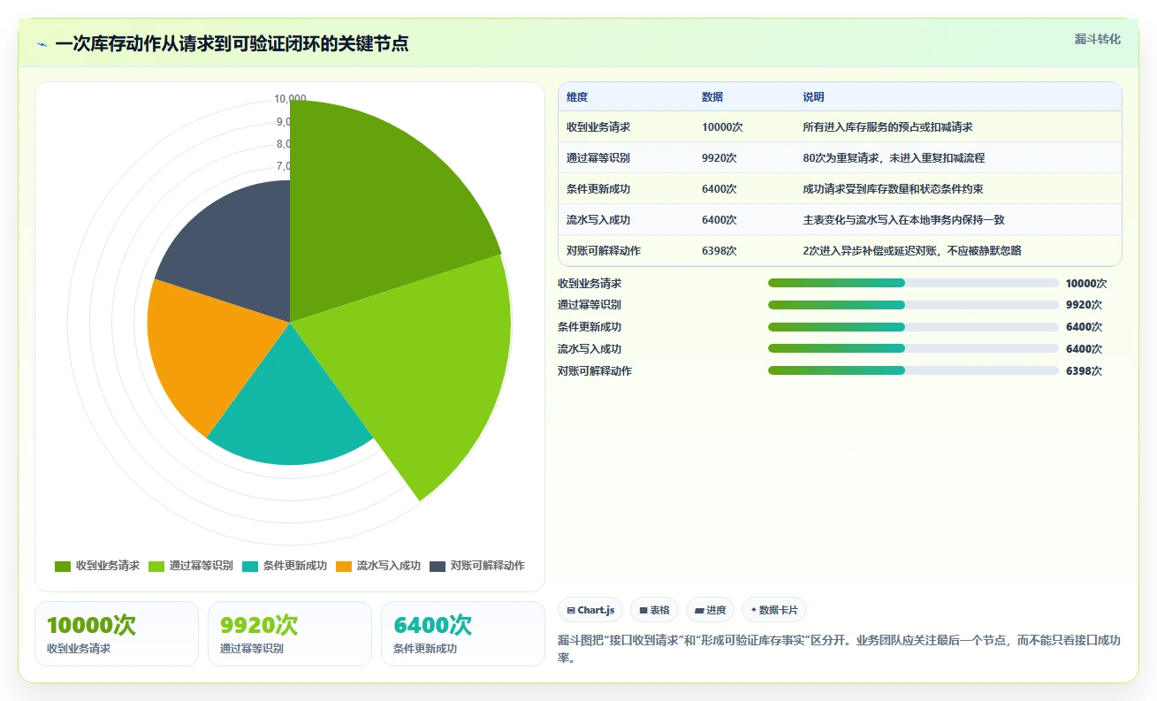Click progress bar for 收到业务请求

click(913, 283)
